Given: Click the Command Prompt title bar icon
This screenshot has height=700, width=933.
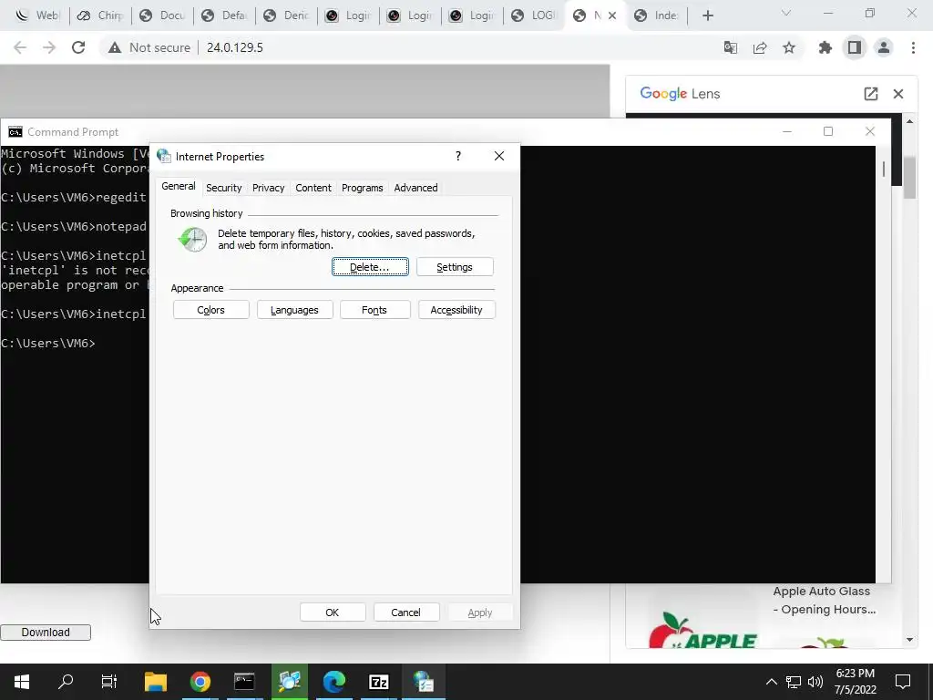Looking at the screenshot, I should (x=15, y=131).
